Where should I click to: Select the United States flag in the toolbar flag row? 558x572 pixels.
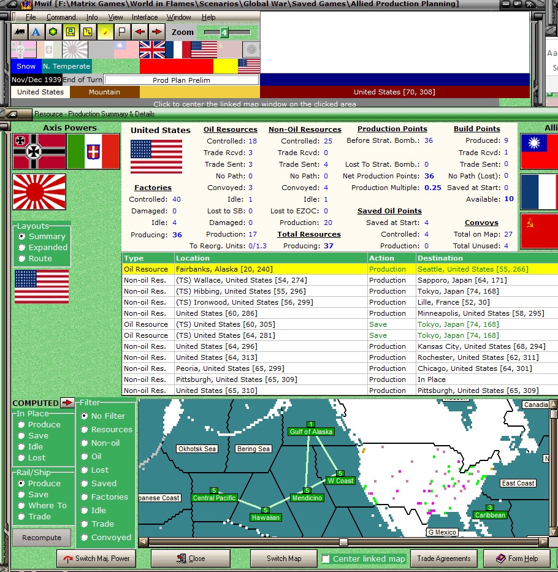click(204, 50)
